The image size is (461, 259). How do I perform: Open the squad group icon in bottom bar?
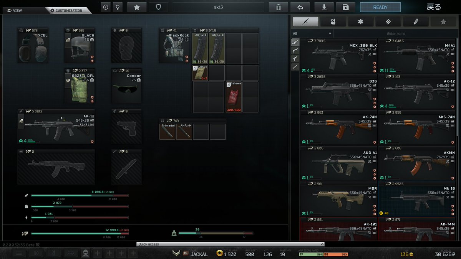71,253
